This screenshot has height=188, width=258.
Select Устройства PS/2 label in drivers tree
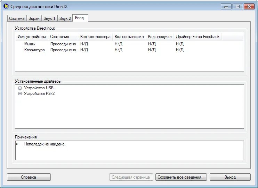[x=39, y=93]
